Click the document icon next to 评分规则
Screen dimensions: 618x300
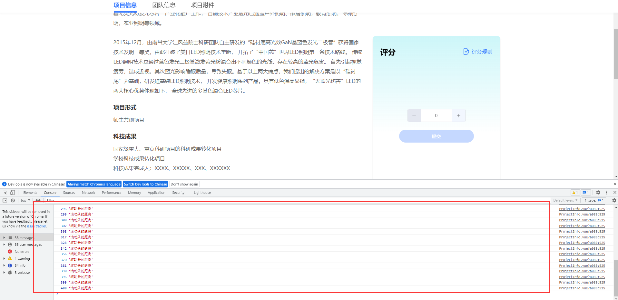[x=466, y=51]
